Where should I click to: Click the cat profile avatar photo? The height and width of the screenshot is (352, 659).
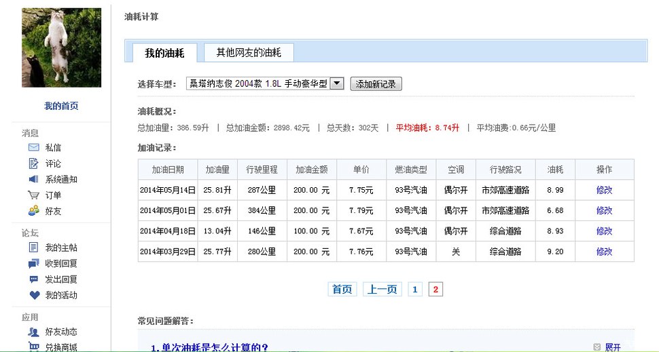(x=61, y=47)
